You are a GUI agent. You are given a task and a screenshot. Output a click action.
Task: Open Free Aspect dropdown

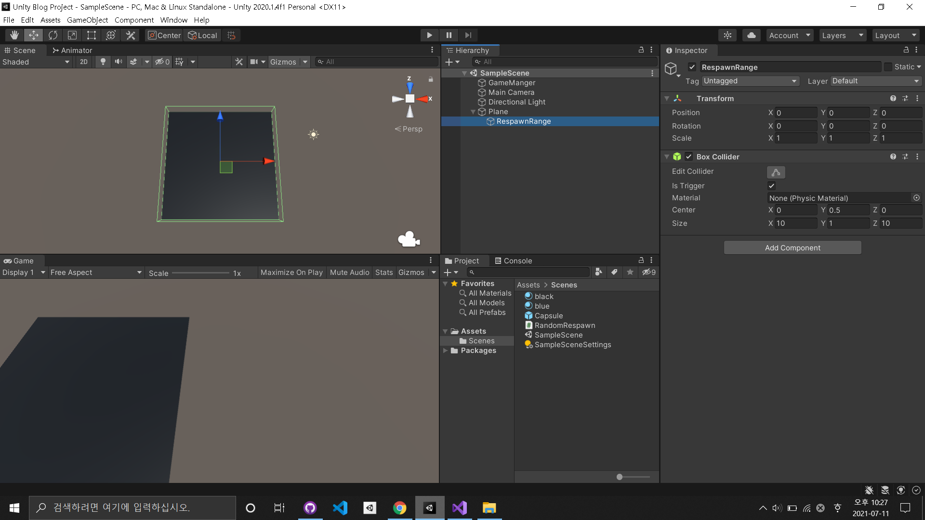pos(96,273)
